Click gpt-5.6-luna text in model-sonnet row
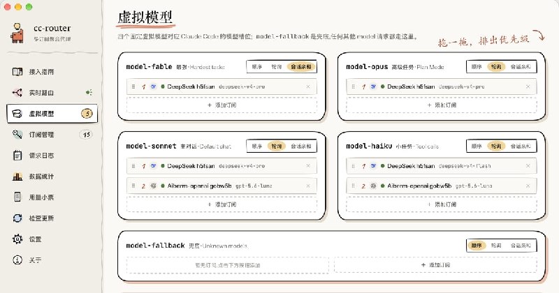This screenshot has width=559, height=293. coord(254,186)
